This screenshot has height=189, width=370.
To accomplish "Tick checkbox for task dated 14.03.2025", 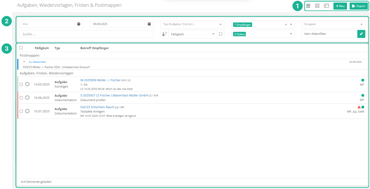I will 21,84.
